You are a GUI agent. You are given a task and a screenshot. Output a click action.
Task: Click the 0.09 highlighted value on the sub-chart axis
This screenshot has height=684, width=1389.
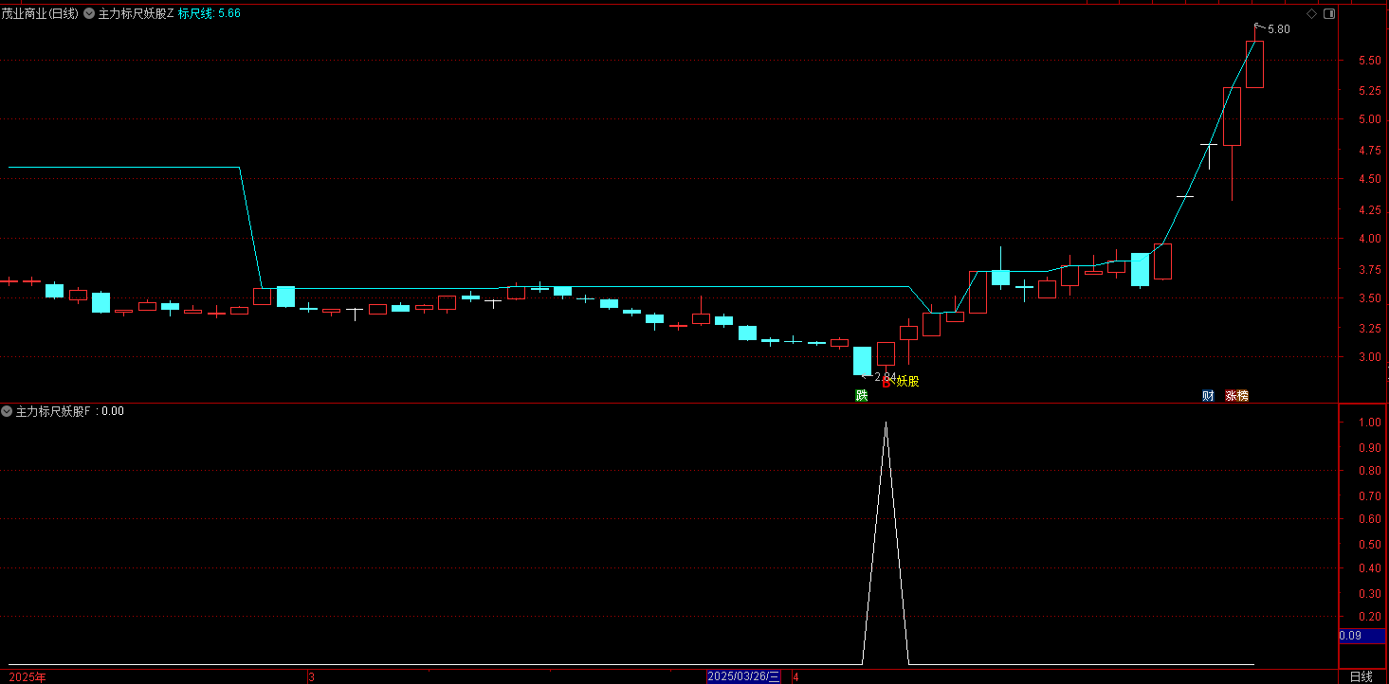(1362, 636)
